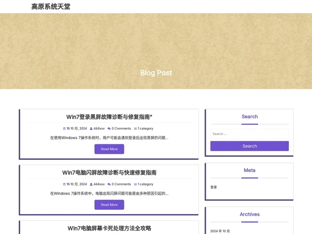The width and height of the screenshot is (312, 234).
Task: Click author icon in Win7登录黑屏 post
Action: click(x=91, y=129)
